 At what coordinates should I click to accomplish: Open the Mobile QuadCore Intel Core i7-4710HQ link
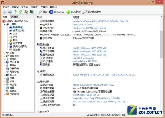coord(100,21)
